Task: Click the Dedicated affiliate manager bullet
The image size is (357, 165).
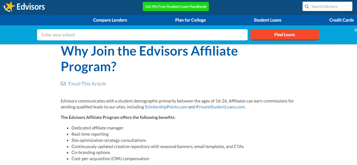Action: pos(97,128)
